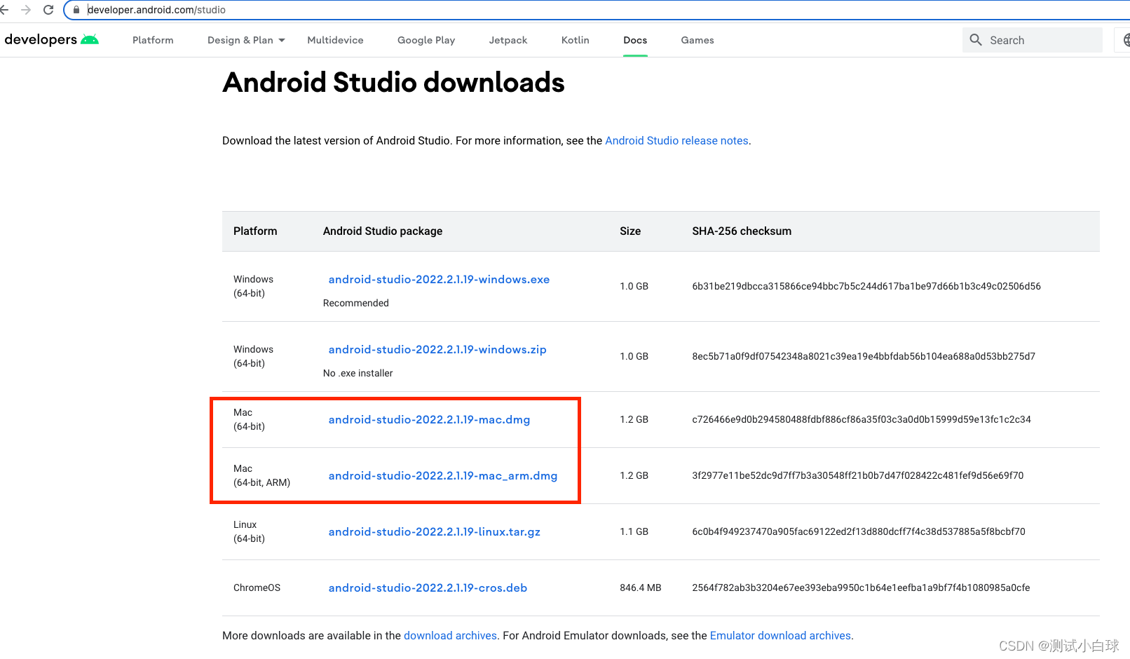The image size is (1130, 659).
Task: Click the search magnifier icon
Action: (x=976, y=40)
